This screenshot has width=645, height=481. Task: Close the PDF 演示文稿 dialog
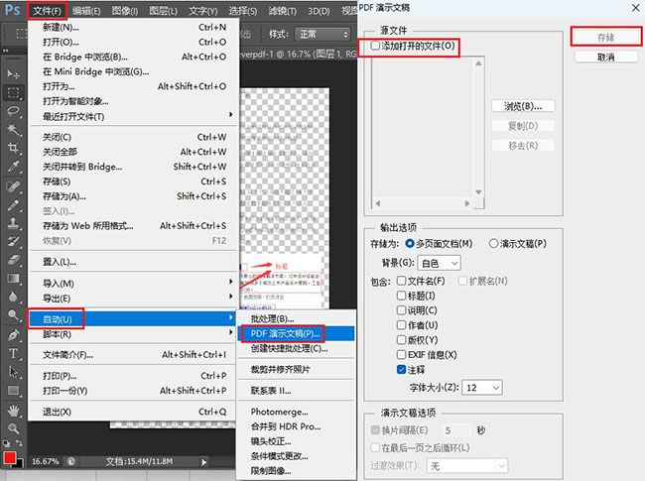click(635, 8)
